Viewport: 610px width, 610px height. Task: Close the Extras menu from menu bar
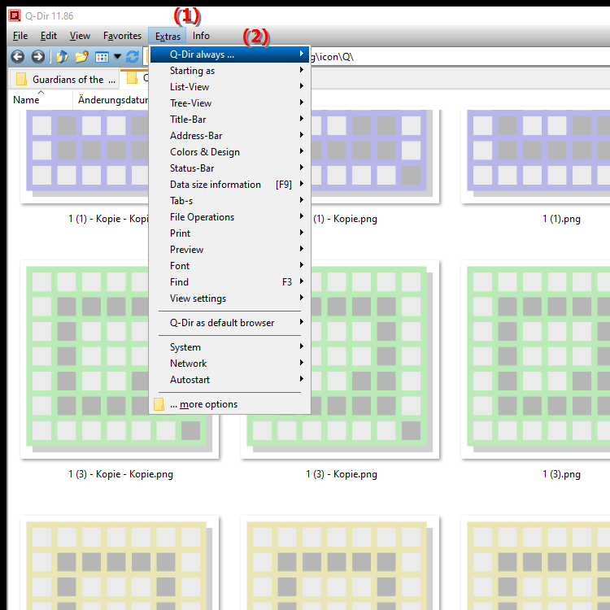coord(168,36)
